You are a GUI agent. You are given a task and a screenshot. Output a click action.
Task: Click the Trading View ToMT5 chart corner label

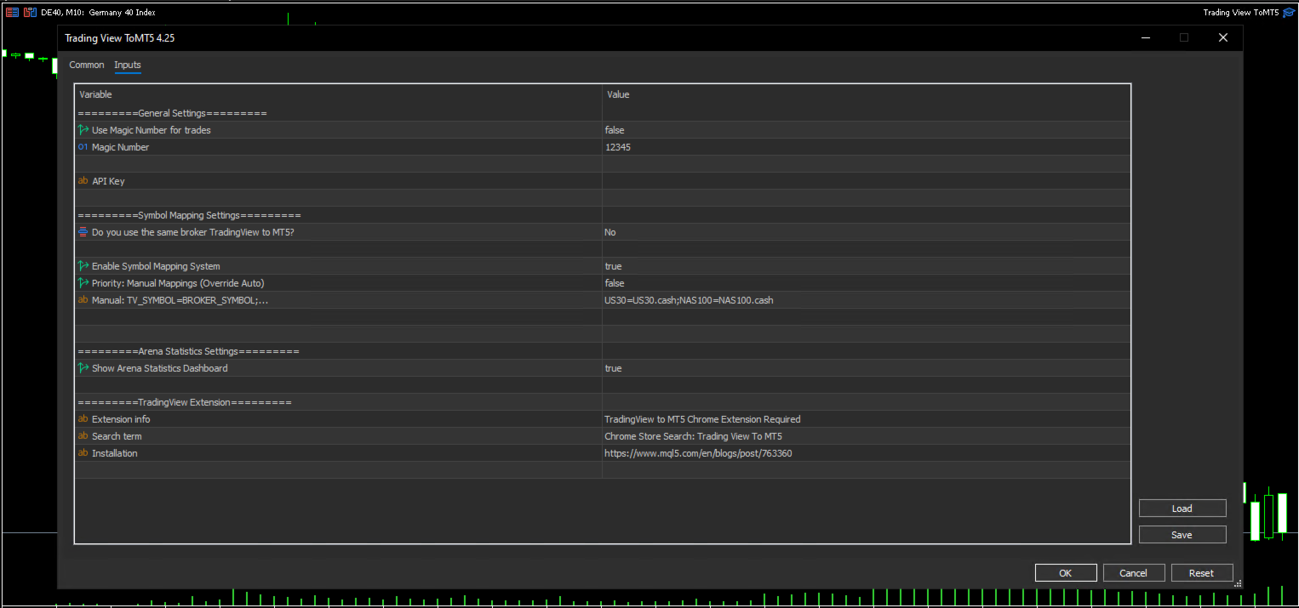1240,13
